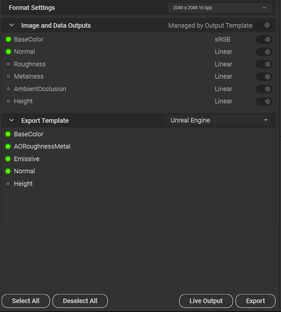Toggle the Height Linear output switch
281x312 pixels.
tap(264, 101)
